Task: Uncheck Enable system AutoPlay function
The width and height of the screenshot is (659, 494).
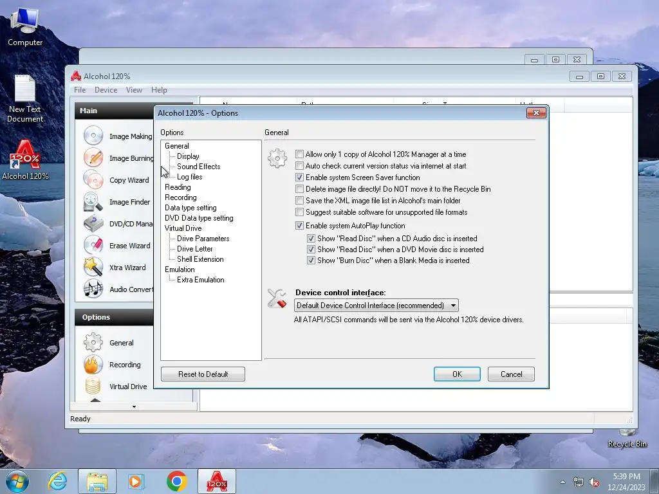Action: click(x=299, y=226)
